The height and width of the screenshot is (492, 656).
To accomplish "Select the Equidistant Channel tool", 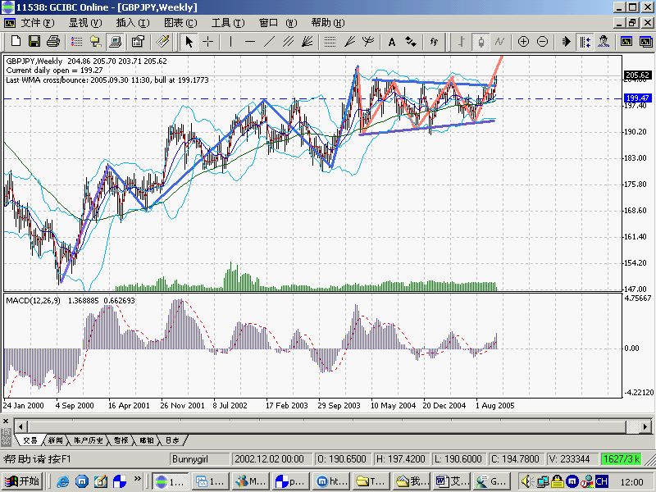I will (289, 42).
